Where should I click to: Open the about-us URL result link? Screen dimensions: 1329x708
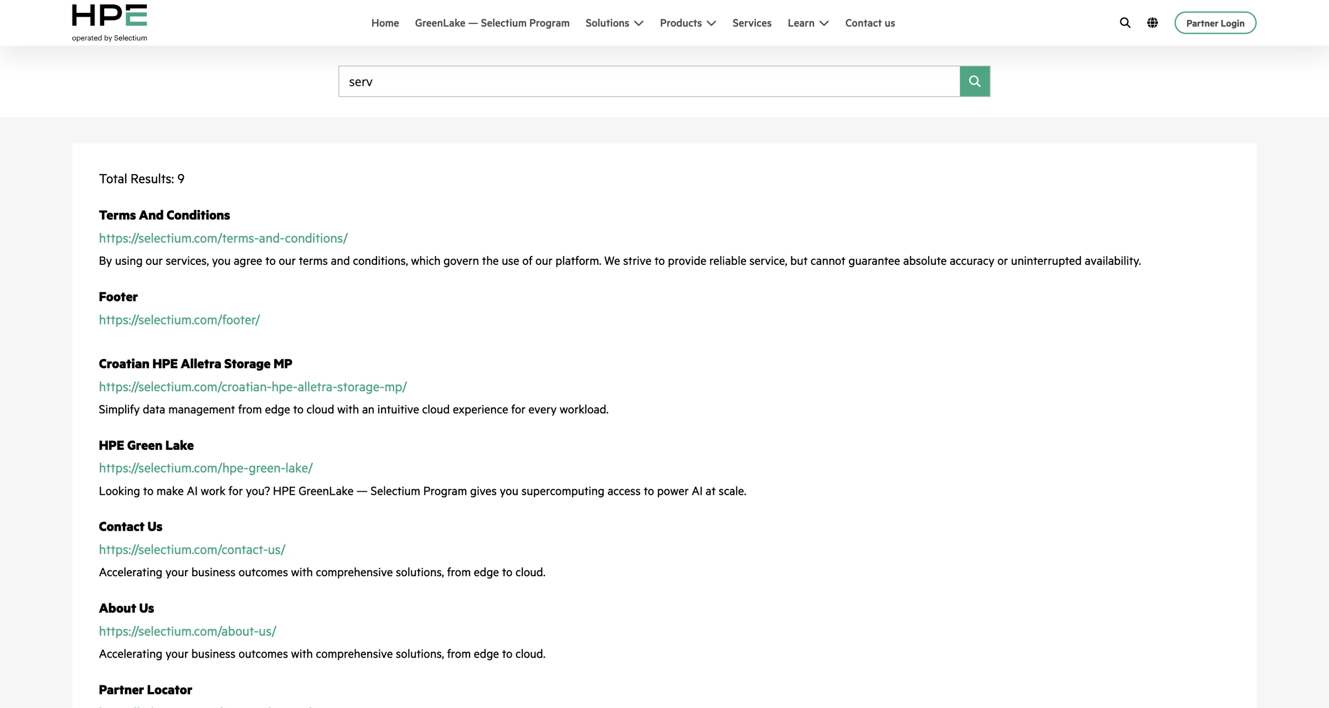tap(187, 631)
